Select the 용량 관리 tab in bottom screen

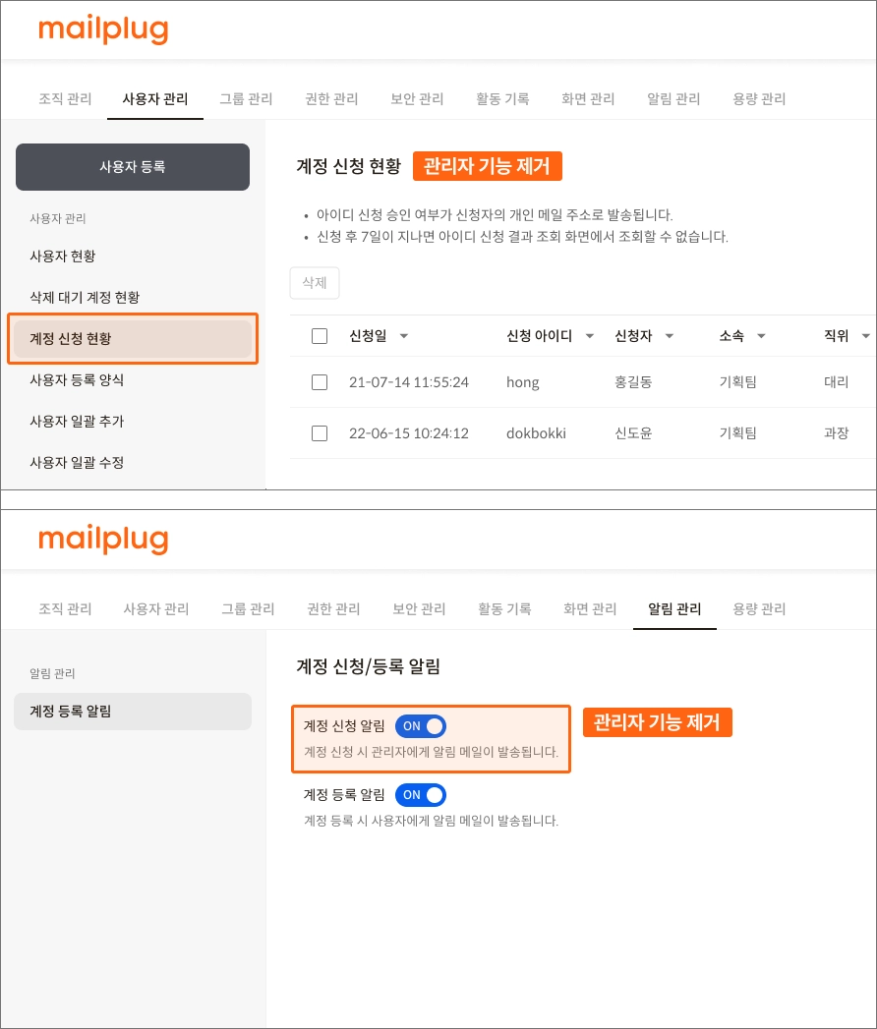click(x=759, y=608)
